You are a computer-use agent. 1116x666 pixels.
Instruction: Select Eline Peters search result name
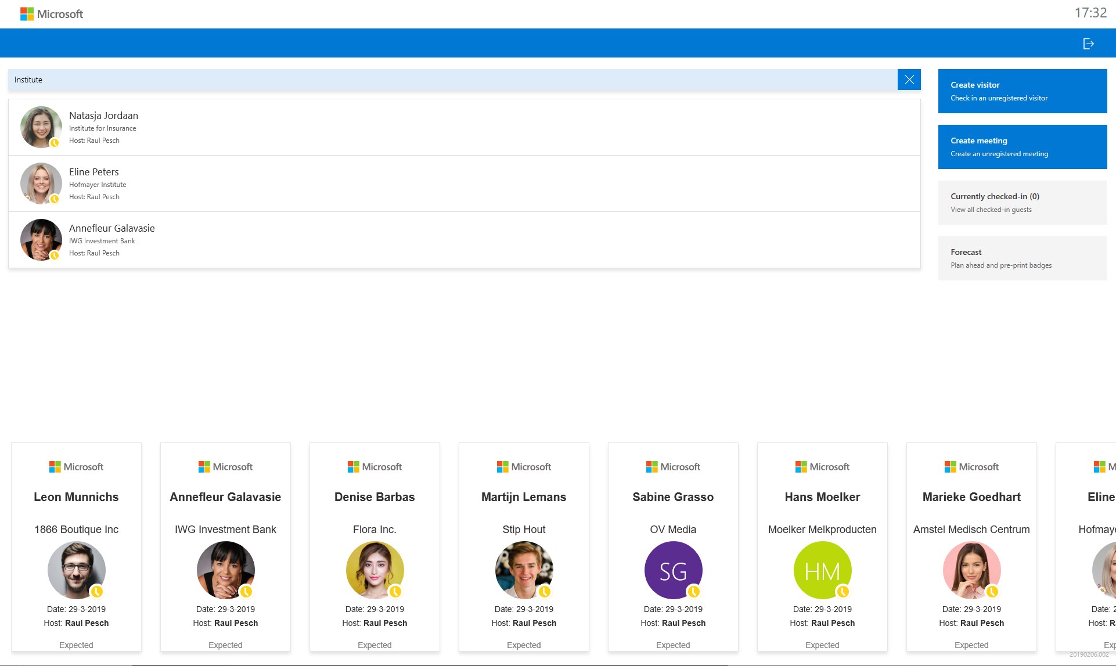point(94,172)
